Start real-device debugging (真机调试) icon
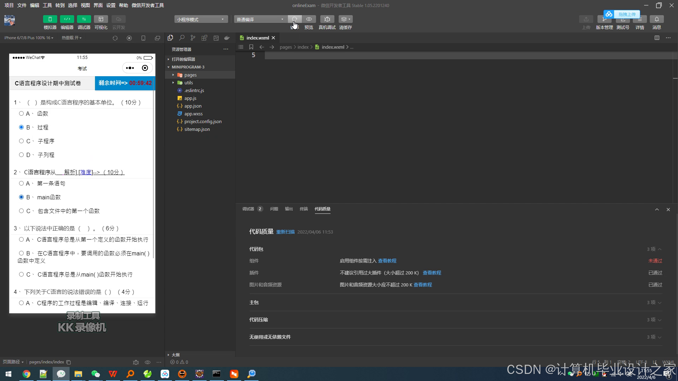678x381 pixels. click(x=327, y=19)
